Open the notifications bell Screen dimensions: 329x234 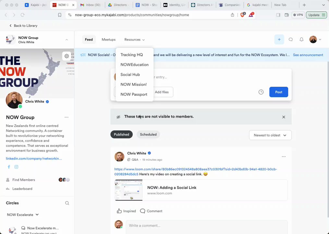(x=301, y=40)
